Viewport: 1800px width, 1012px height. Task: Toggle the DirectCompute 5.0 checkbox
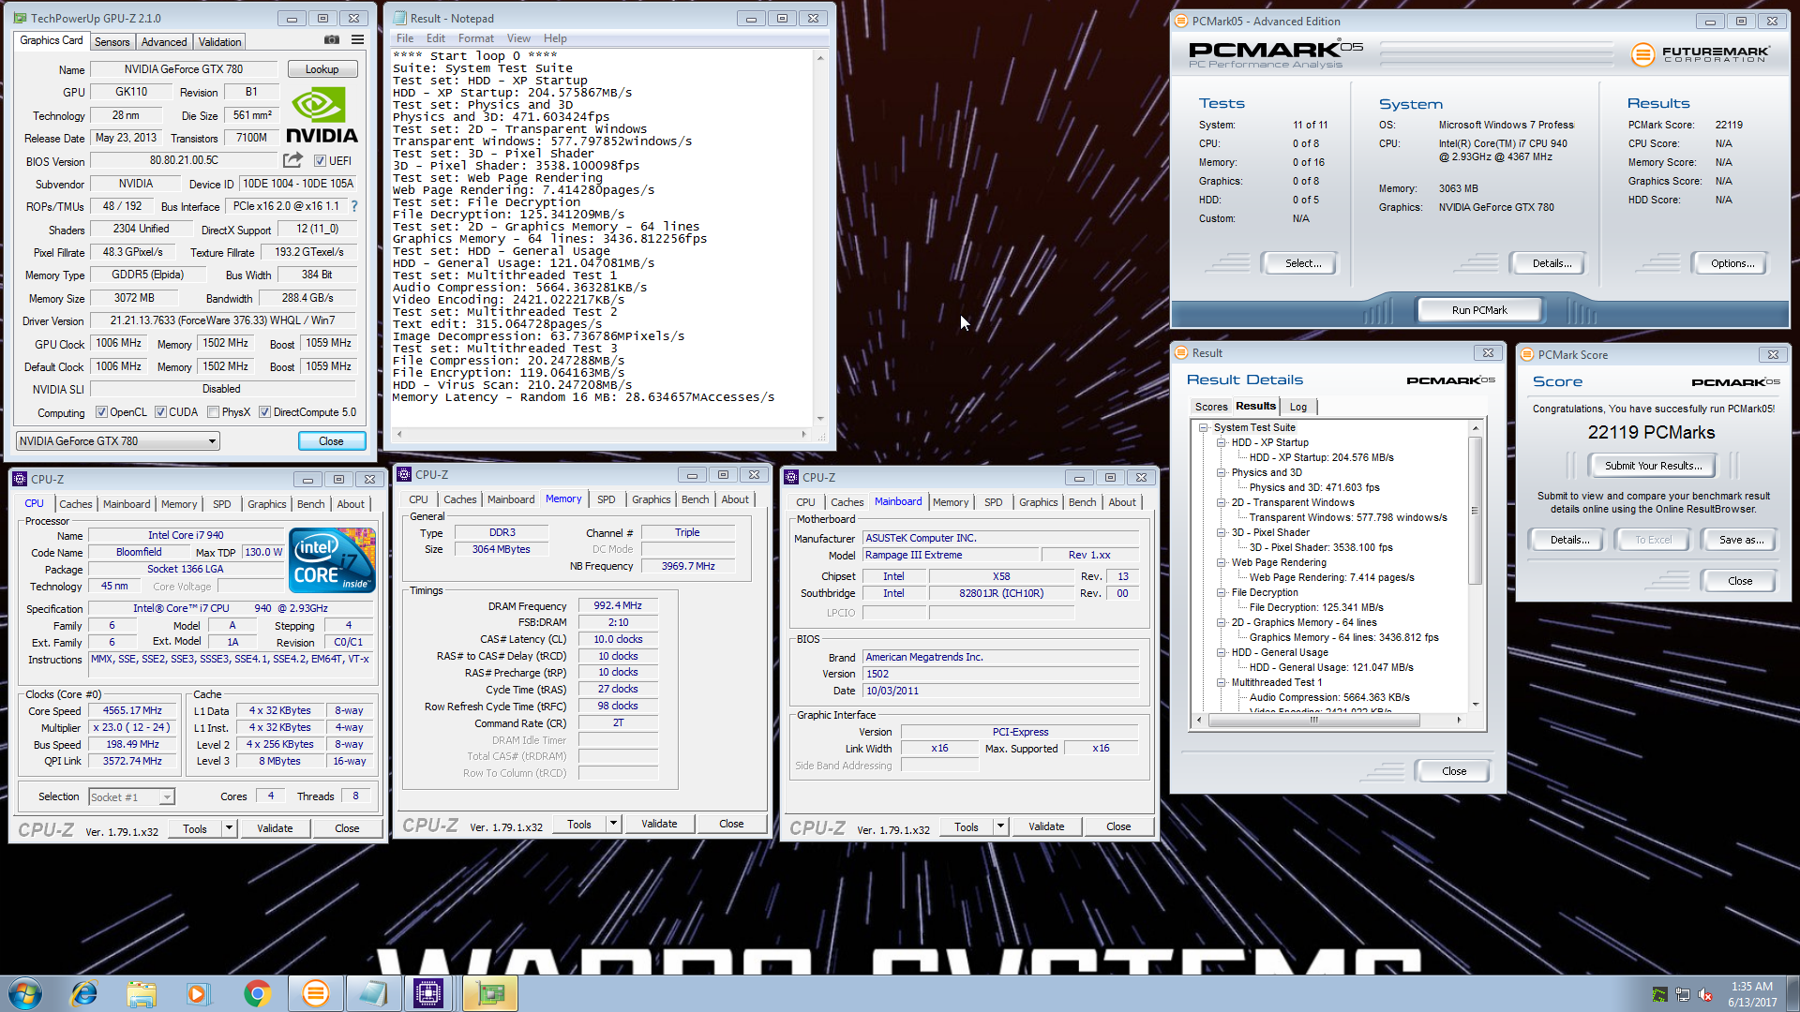[264, 411]
